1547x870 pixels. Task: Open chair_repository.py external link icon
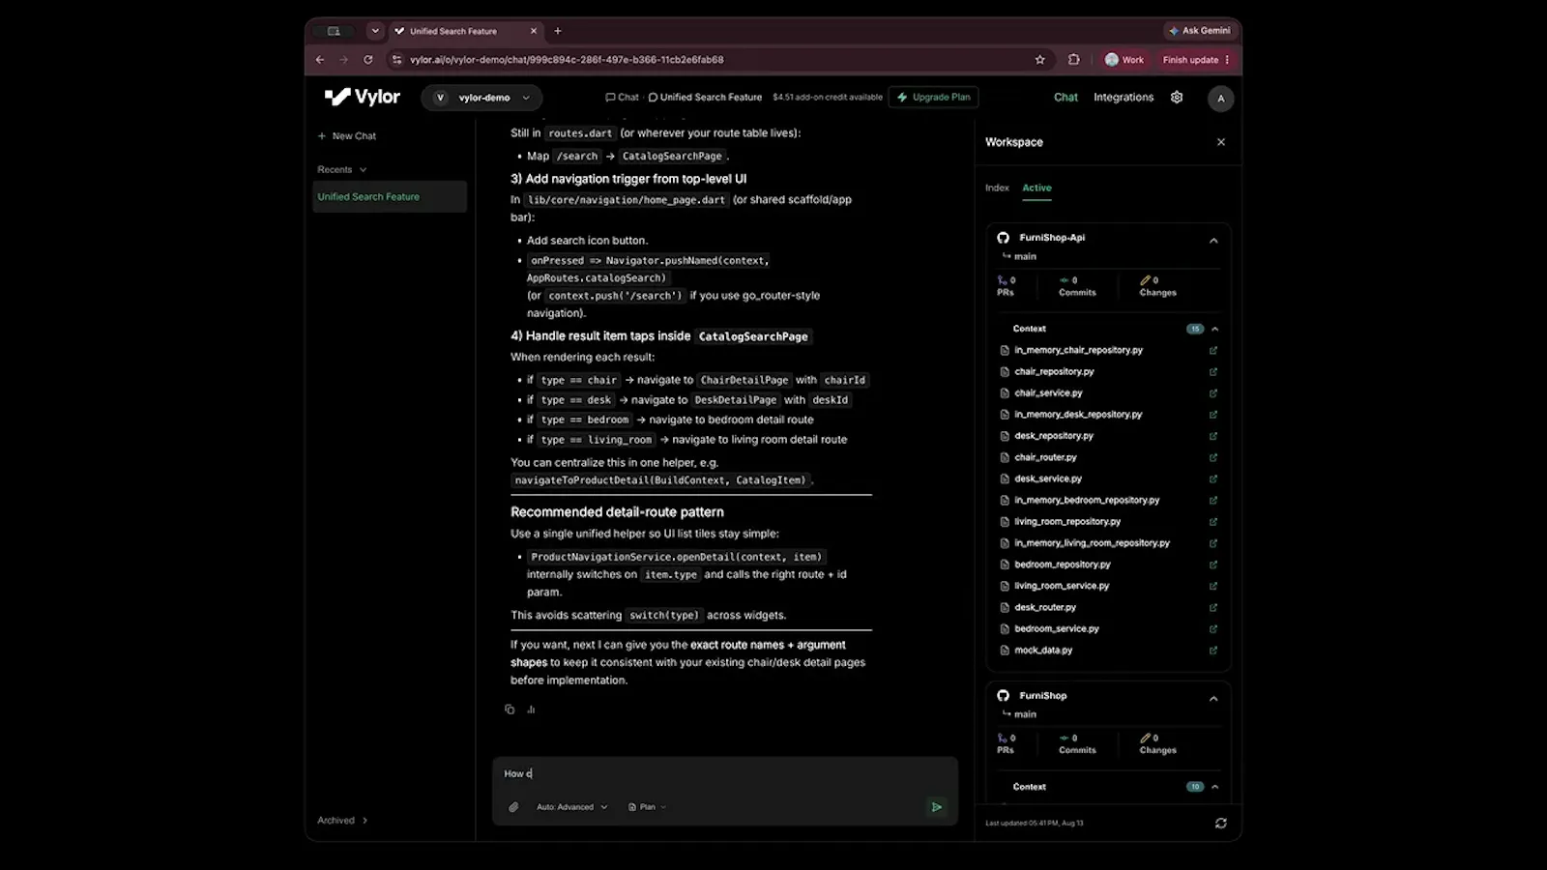click(x=1213, y=372)
